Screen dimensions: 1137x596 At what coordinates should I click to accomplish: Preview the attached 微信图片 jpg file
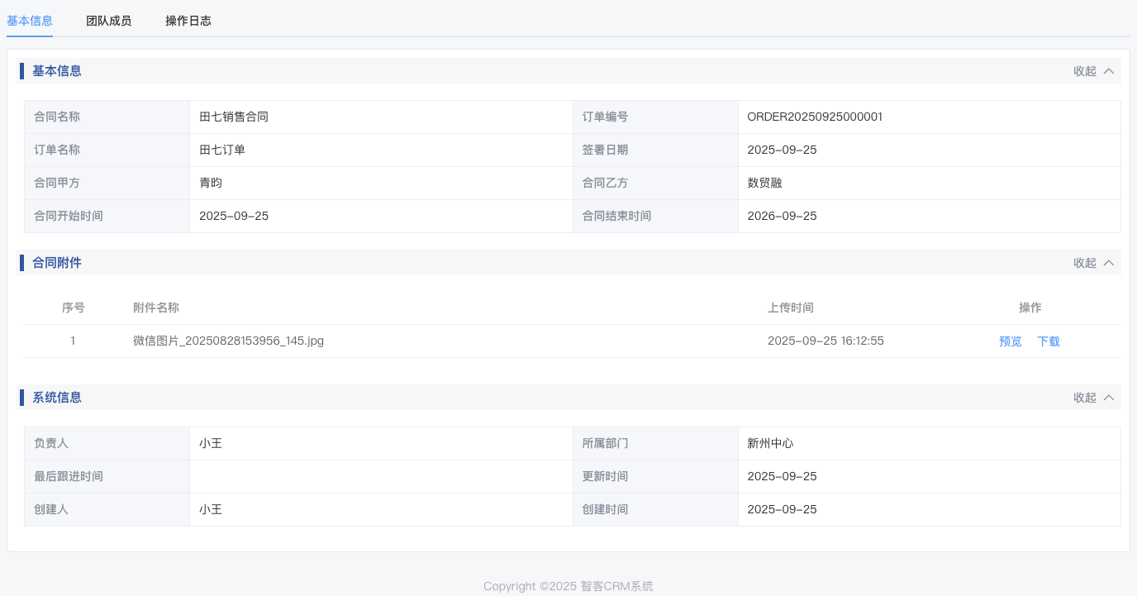click(1010, 341)
